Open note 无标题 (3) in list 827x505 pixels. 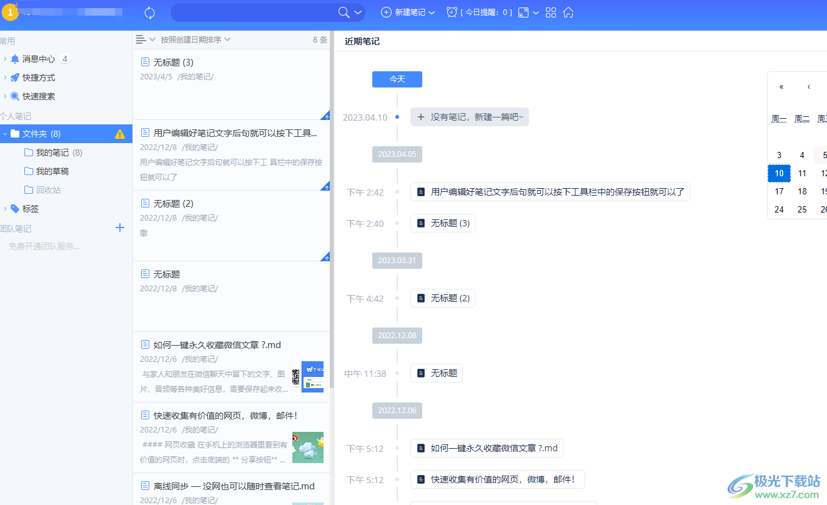231,84
